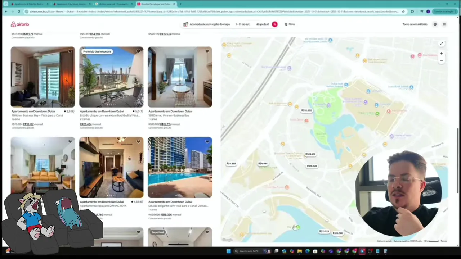Image resolution: width=461 pixels, height=259 pixels.
Task: Click the browser address bar URL
Action: (x=214, y=12)
